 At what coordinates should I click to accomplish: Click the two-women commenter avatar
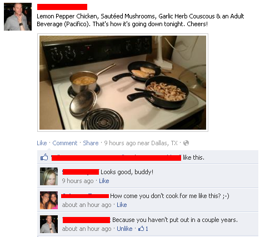click(49, 200)
